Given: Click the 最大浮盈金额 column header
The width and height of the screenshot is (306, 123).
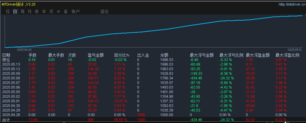Looking at the screenshot, I should [x=258, y=55].
